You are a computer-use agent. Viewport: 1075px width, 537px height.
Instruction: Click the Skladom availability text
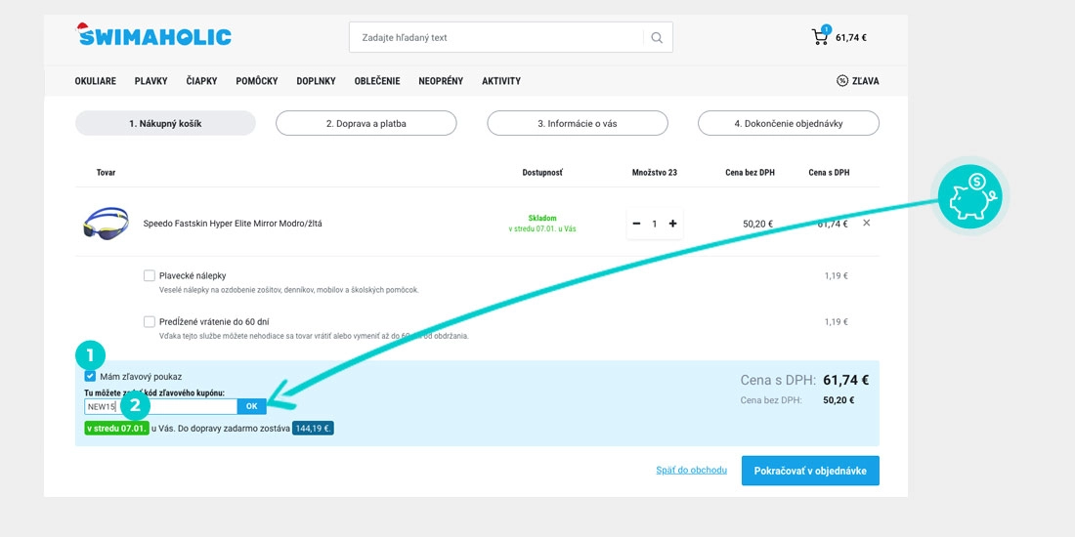click(x=541, y=218)
